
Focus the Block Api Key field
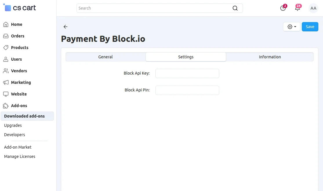pos(187,73)
